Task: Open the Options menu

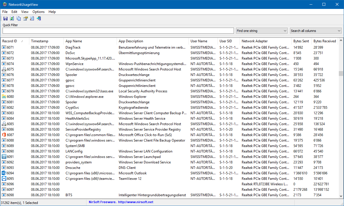Action: click(39, 12)
